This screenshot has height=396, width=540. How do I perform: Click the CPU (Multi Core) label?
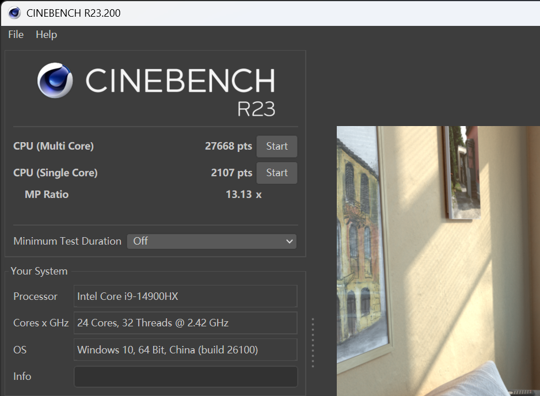[x=54, y=146]
